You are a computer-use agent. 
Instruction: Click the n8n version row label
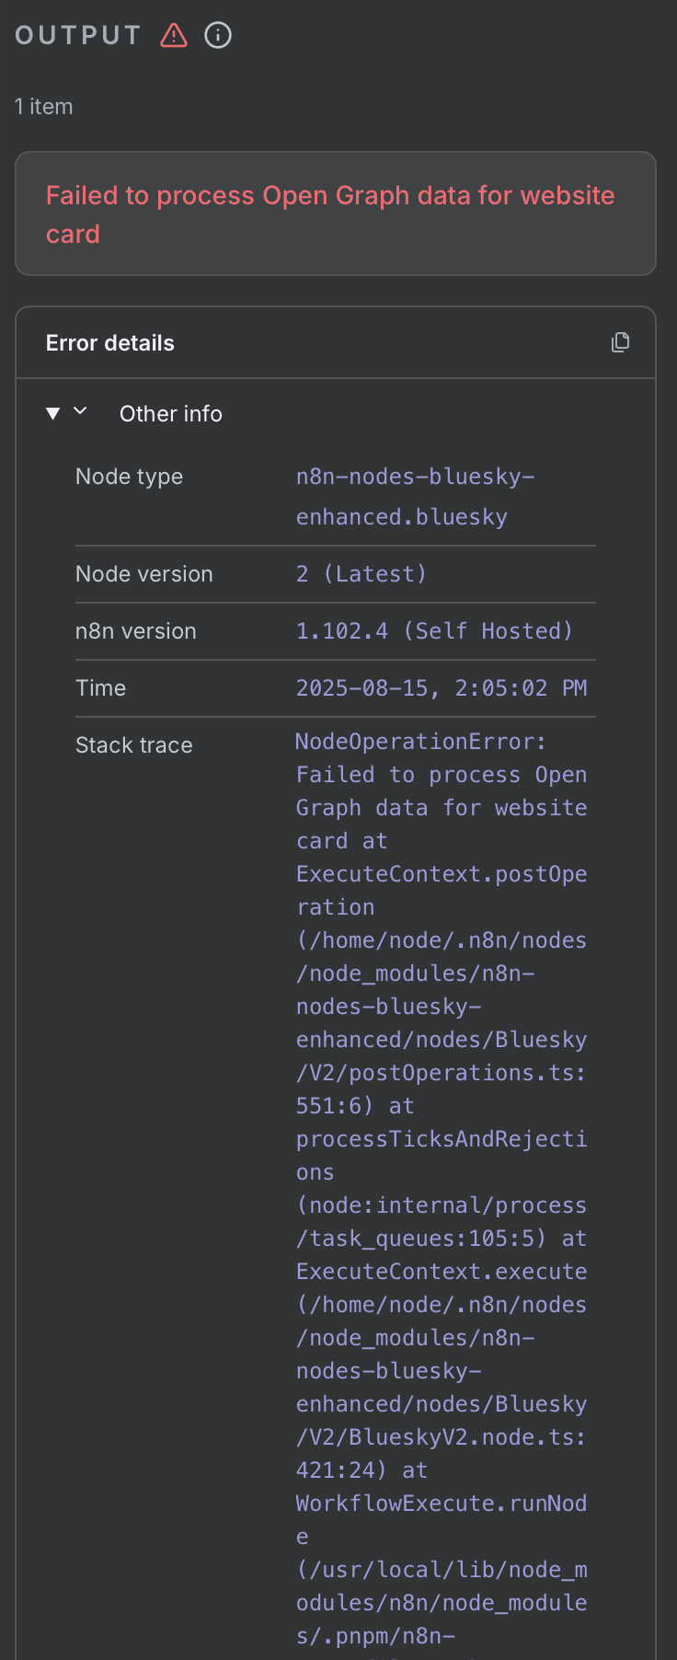(x=136, y=631)
